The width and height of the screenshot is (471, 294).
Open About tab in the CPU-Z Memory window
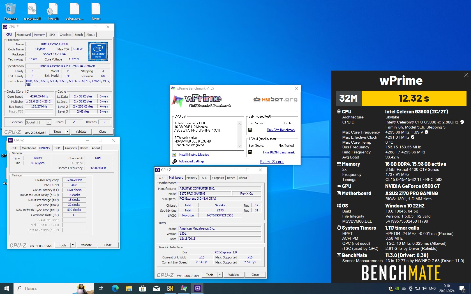pyautogui.click(x=96, y=148)
